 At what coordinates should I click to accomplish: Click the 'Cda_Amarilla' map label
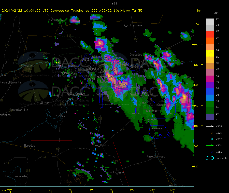click(19, 110)
